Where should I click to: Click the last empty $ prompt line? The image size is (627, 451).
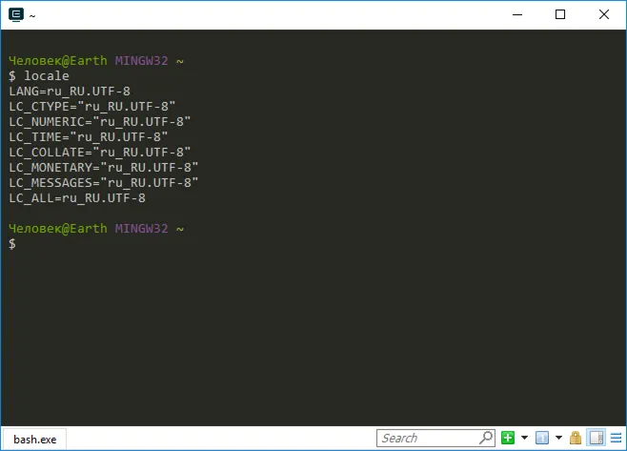(12, 244)
